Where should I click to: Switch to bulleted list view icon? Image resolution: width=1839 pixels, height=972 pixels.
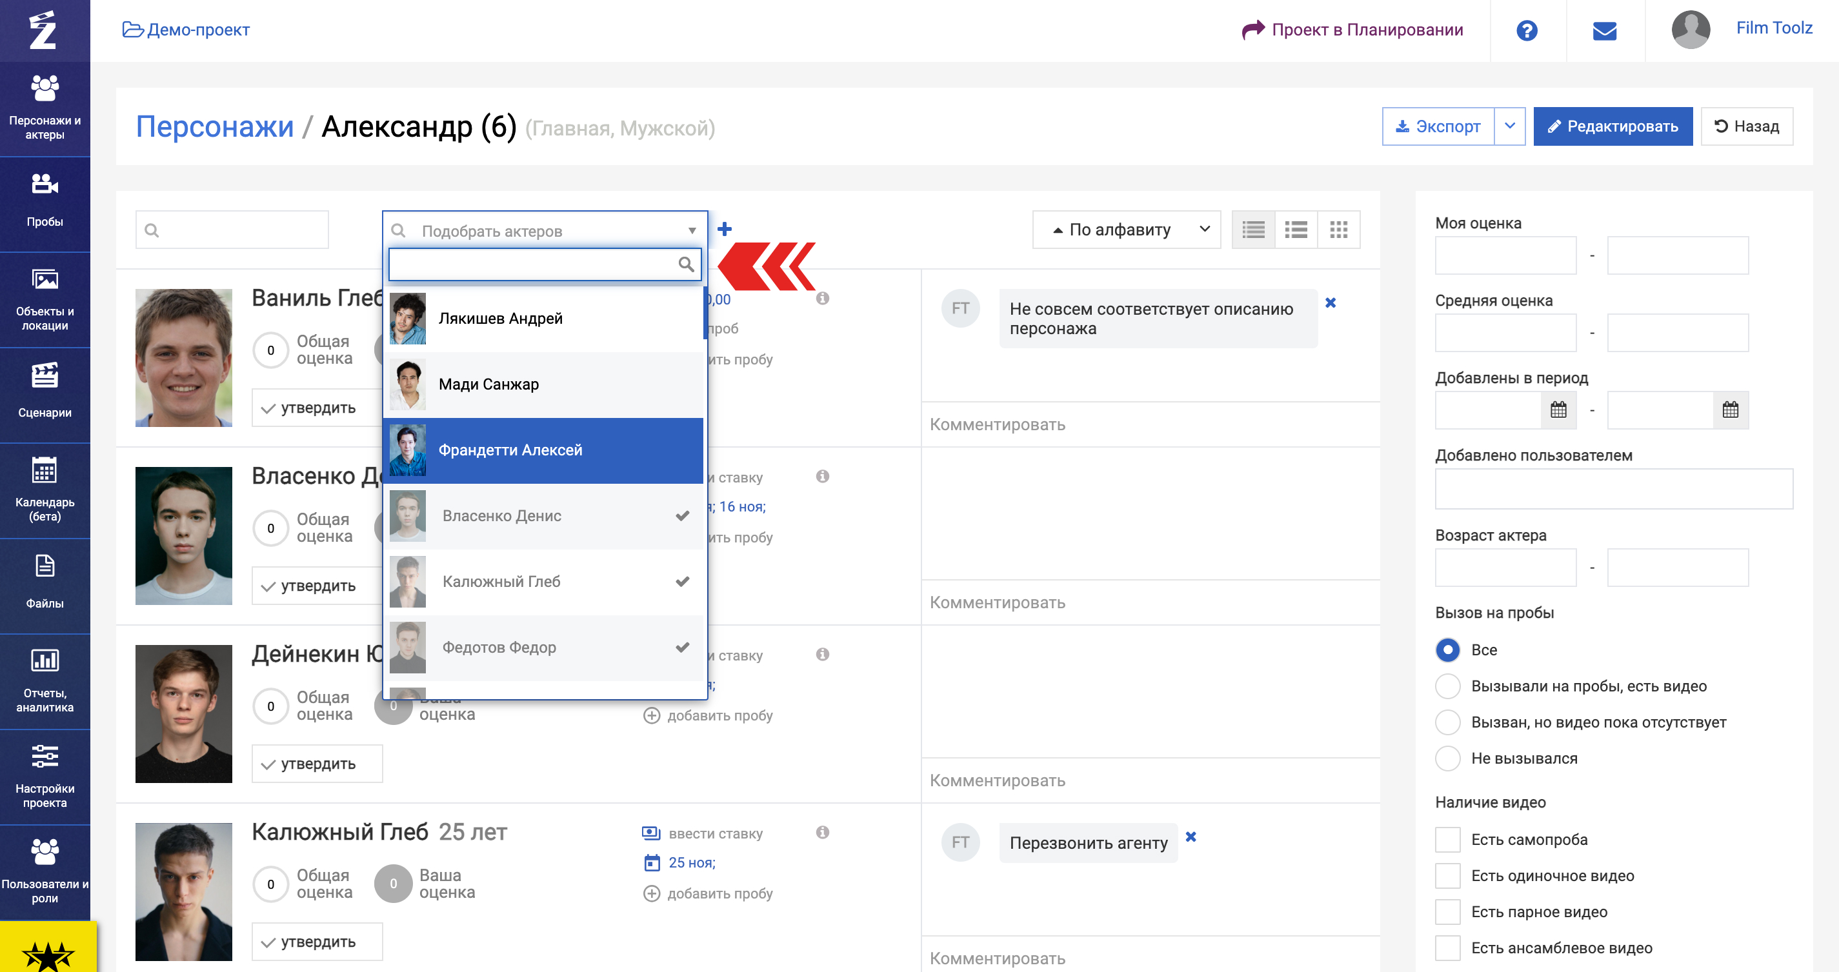pos(1296,230)
